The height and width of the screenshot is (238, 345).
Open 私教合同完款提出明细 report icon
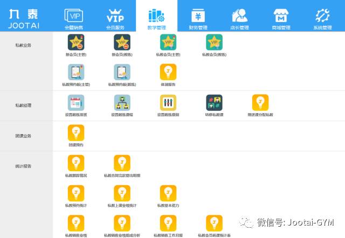coord(122,163)
